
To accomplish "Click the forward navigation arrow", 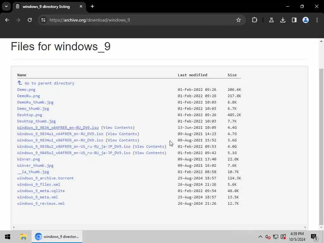I will tap(18, 20).
